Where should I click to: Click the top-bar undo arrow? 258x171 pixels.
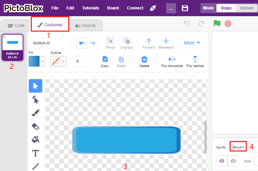pos(187,24)
